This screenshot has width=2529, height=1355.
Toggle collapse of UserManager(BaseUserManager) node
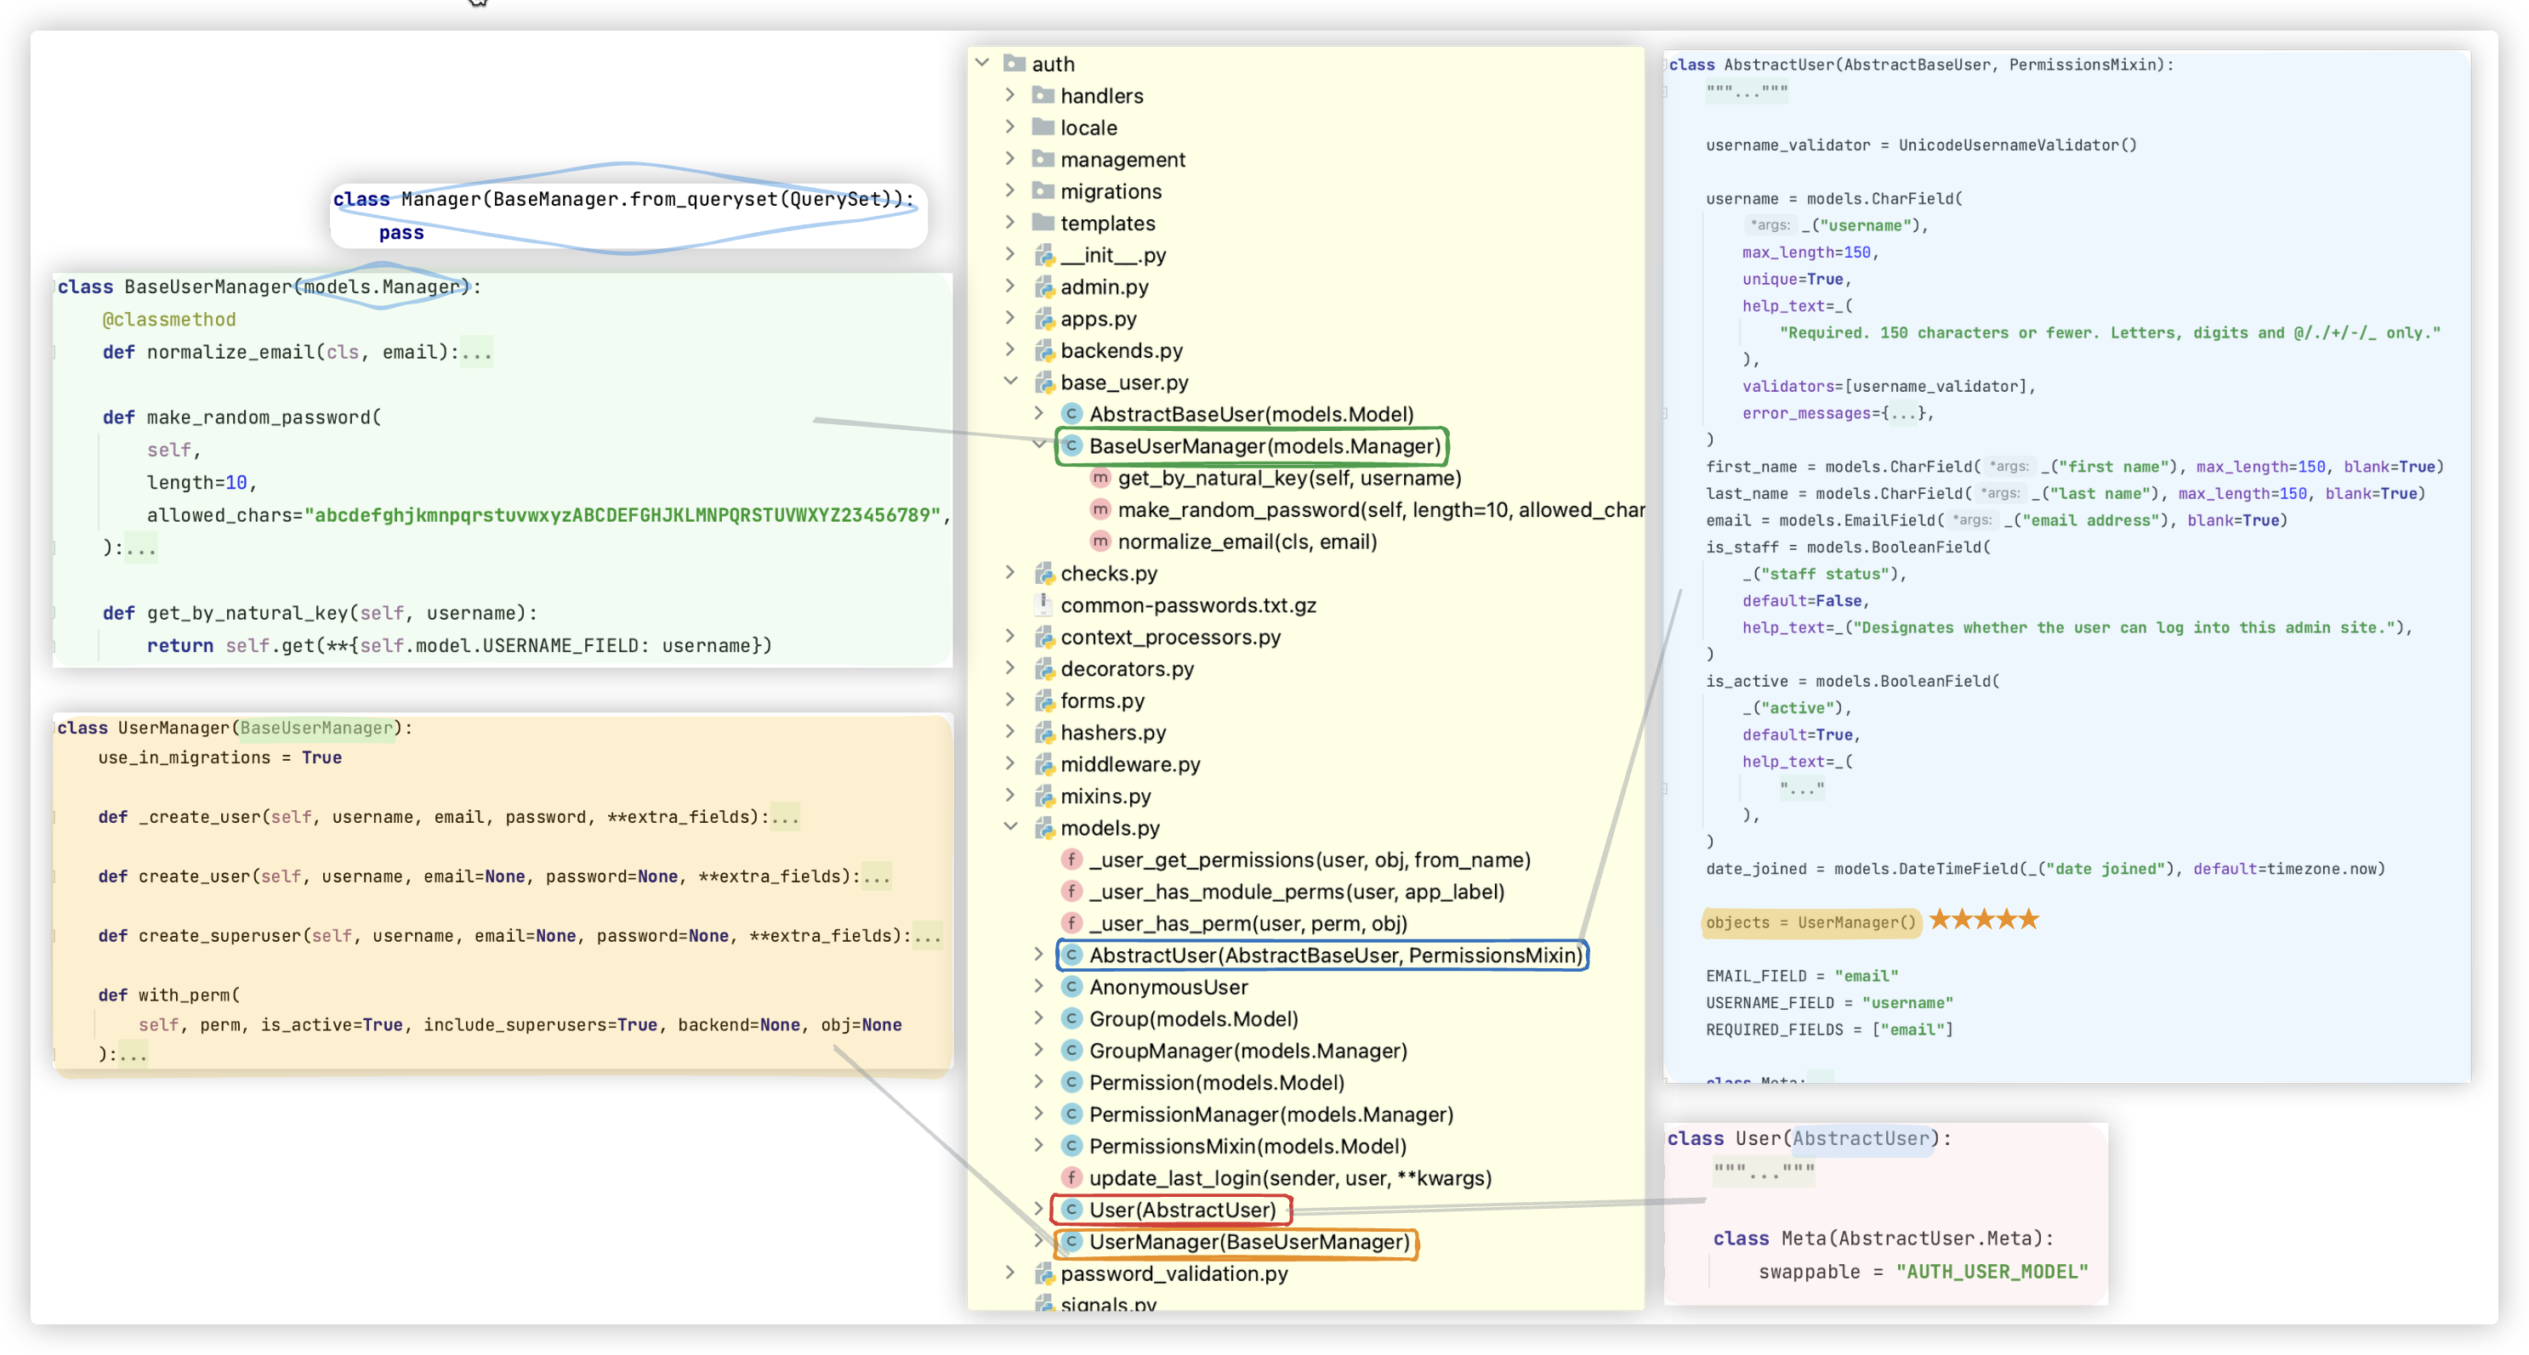(x=1036, y=1241)
